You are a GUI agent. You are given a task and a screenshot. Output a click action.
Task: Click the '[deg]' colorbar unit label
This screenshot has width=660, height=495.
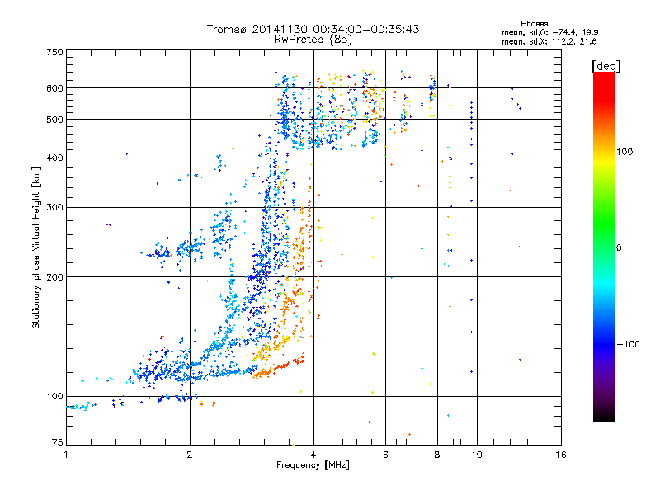606,66
